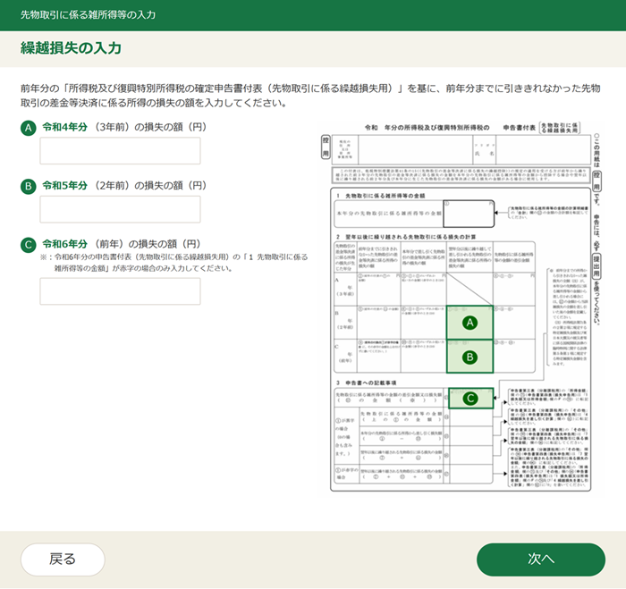The width and height of the screenshot is (626, 589).
Task: Click the 令和5年分 label text
Action: click(65, 186)
